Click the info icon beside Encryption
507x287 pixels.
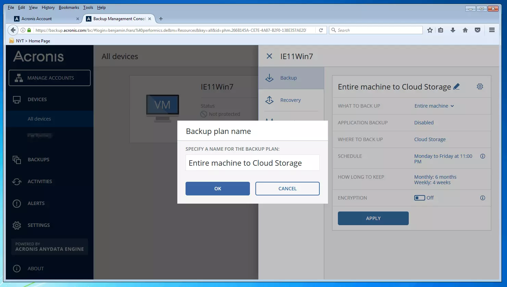tap(482, 198)
